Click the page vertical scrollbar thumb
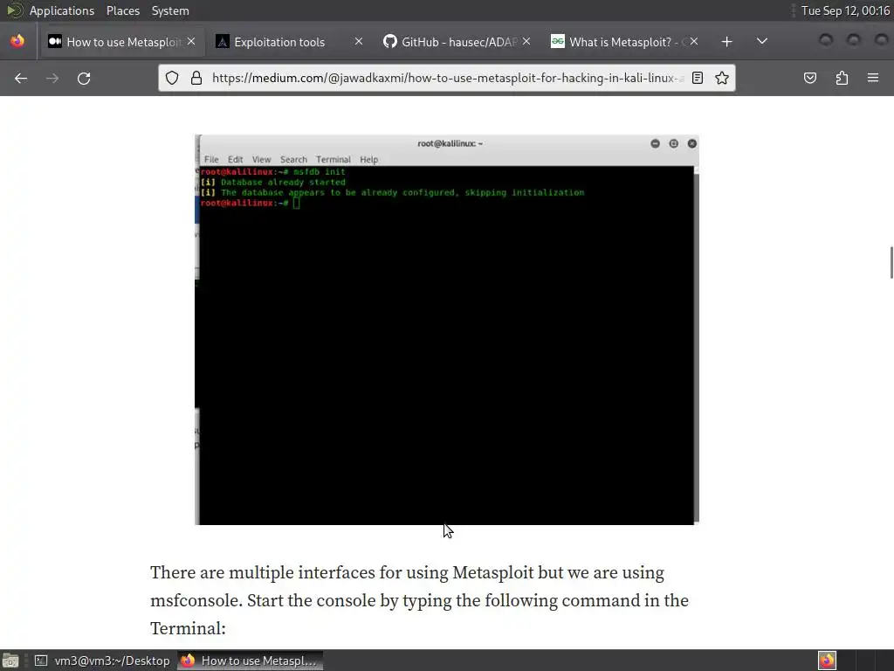 tap(891, 262)
